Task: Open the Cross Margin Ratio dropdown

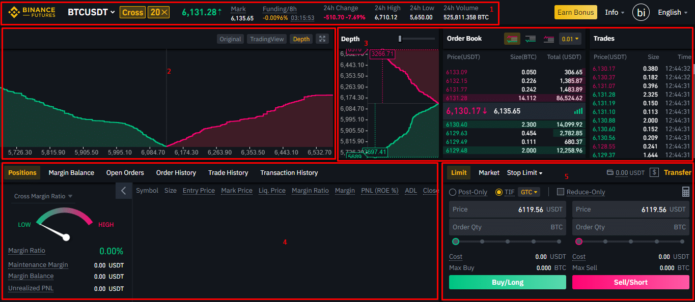Action: pos(43,196)
